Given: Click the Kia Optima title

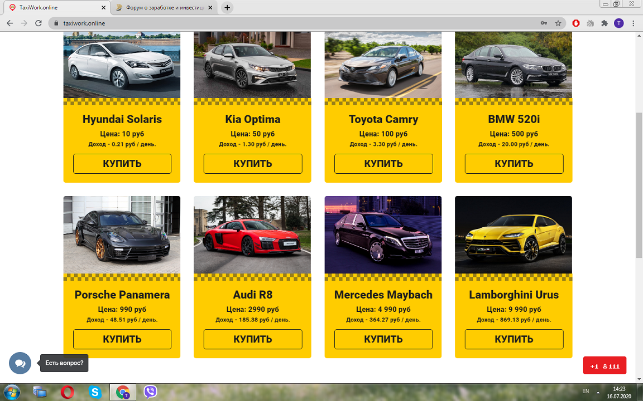Looking at the screenshot, I should point(253,119).
